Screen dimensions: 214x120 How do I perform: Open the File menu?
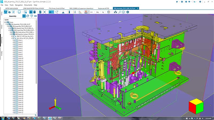pos(2,5)
